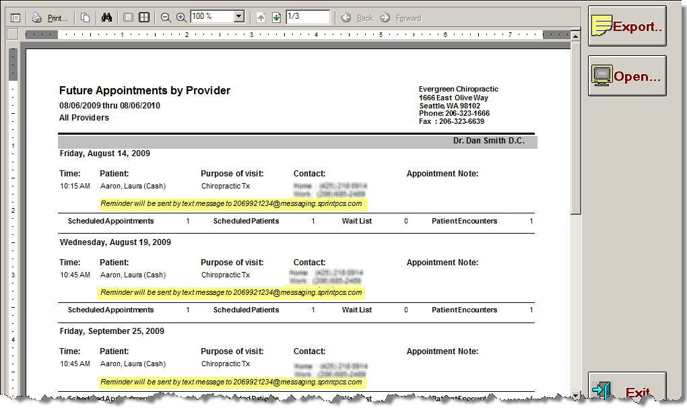The image size is (687, 408).
Task: Click the ruler corner box
Action: pos(12,34)
